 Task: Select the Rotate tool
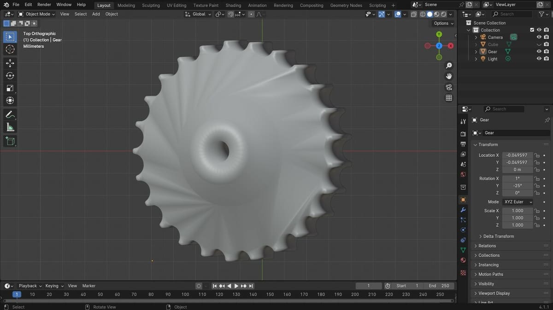pos(10,75)
